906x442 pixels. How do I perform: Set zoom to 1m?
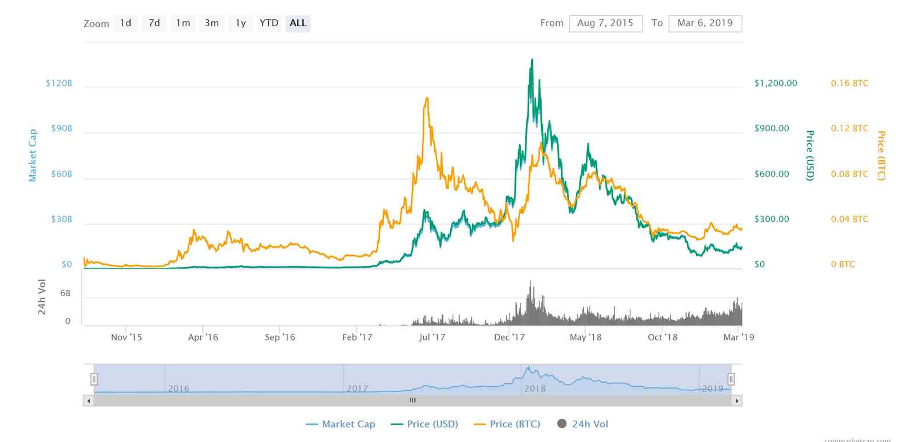(183, 23)
